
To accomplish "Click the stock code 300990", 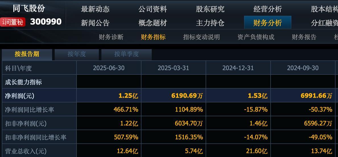I will pos(46,22).
